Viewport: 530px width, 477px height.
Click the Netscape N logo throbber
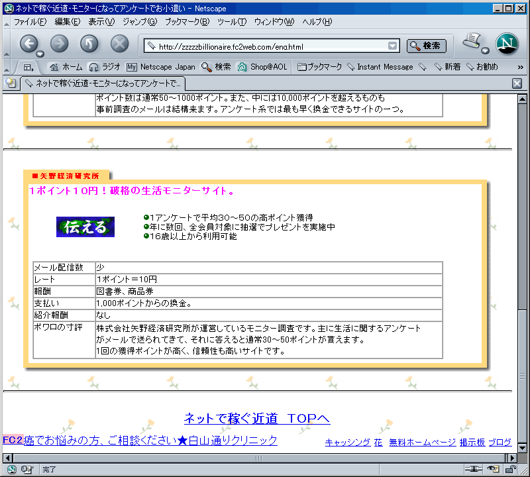pyautogui.click(x=507, y=44)
